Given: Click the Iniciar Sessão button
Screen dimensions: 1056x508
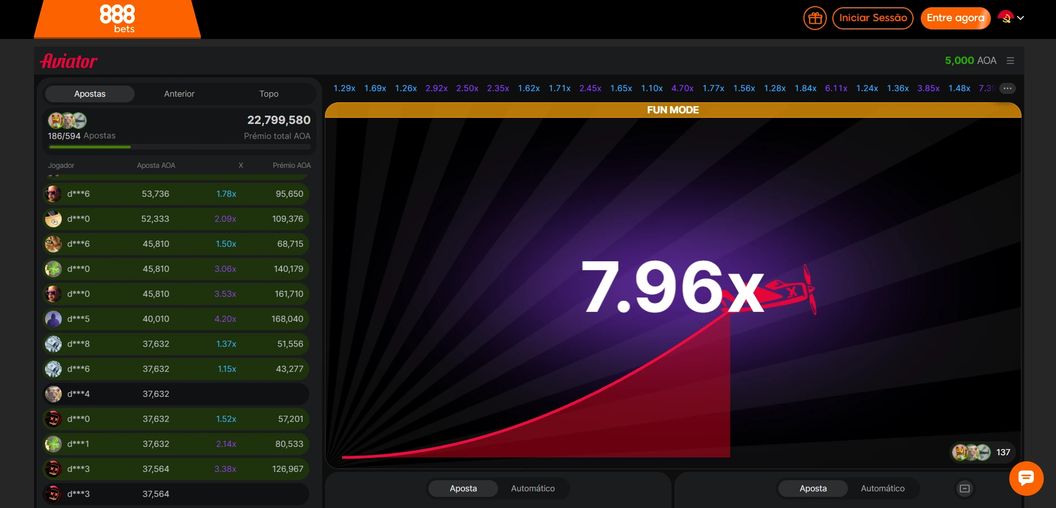Looking at the screenshot, I should [x=872, y=18].
